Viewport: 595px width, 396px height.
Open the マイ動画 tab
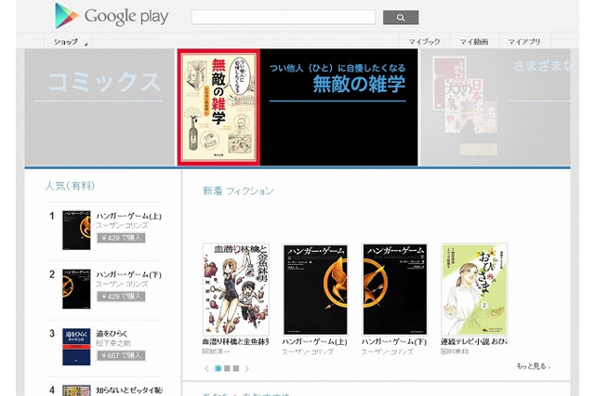[x=473, y=41]
